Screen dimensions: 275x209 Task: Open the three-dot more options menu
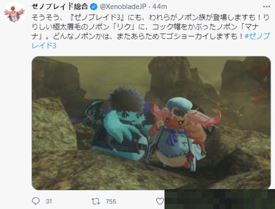pos(266,7)
